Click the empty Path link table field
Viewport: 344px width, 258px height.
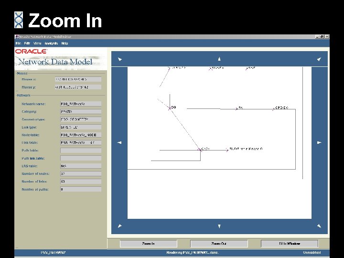(x=81, y=158)
